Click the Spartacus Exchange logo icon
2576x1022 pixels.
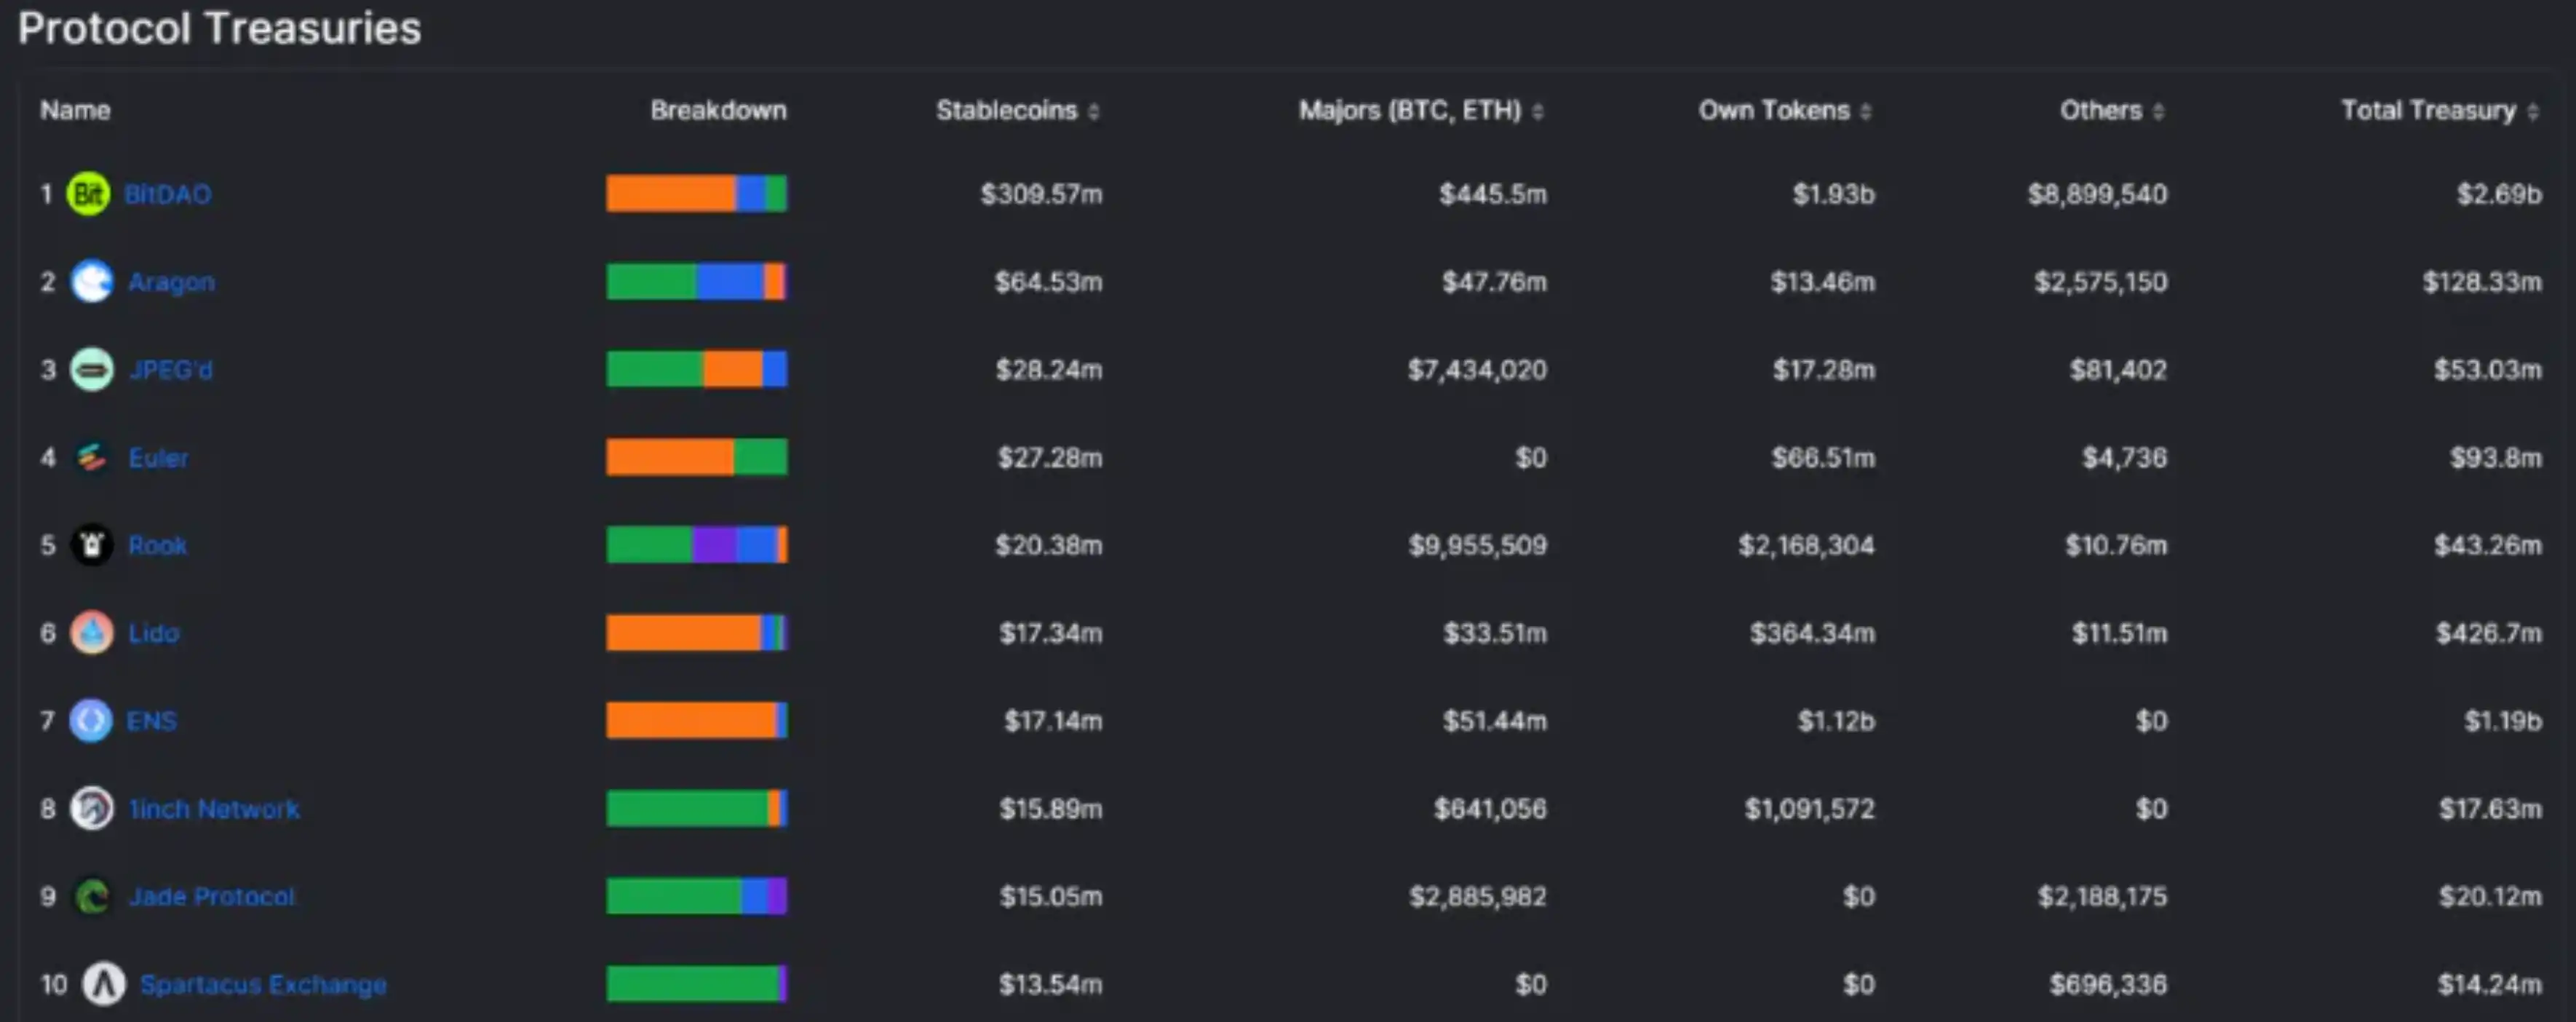(x=103, y=984)
